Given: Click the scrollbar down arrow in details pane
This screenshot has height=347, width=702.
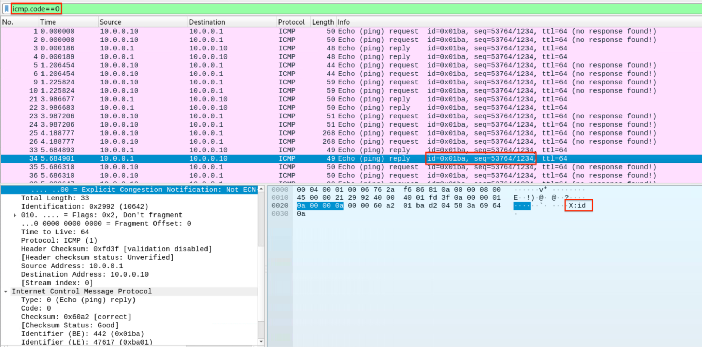Looking at the screenshot, I should (x=261, y=341).
